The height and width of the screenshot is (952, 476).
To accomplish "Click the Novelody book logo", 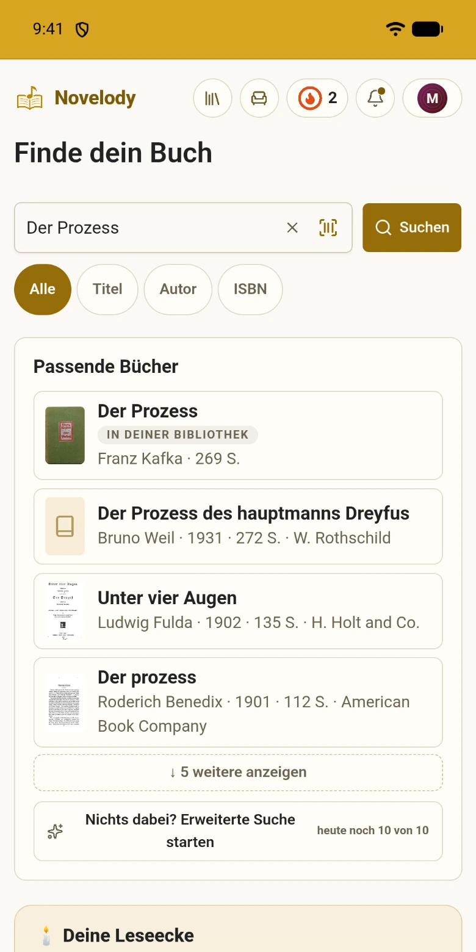I will click(x=30, y=98).
